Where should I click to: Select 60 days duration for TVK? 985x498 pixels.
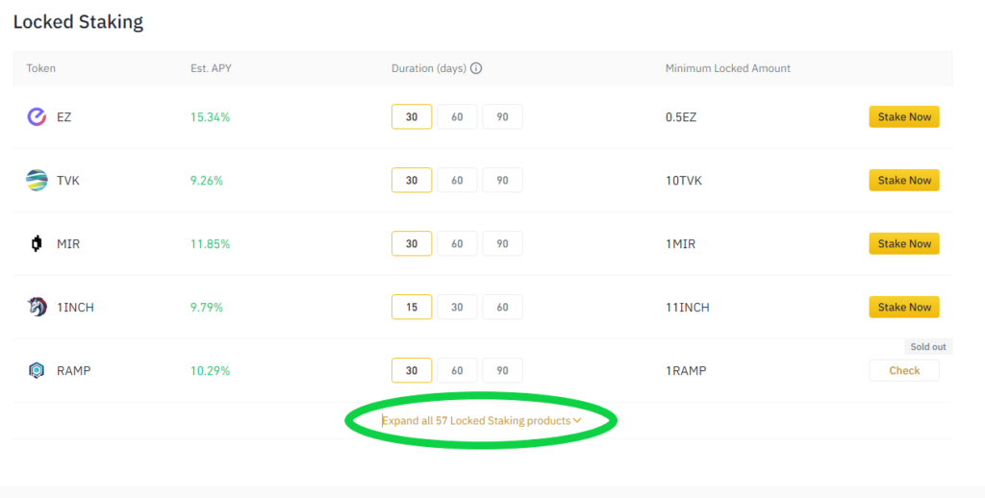(x=457, y=180)
